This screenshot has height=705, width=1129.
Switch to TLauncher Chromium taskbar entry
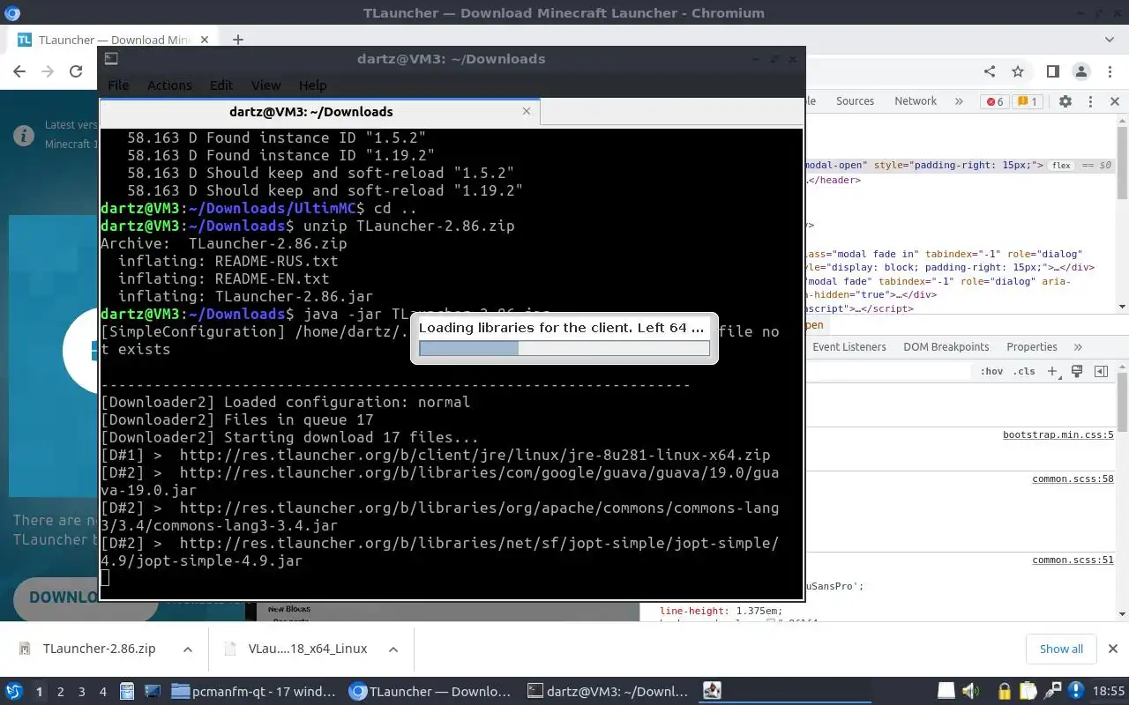coord(431,692)
